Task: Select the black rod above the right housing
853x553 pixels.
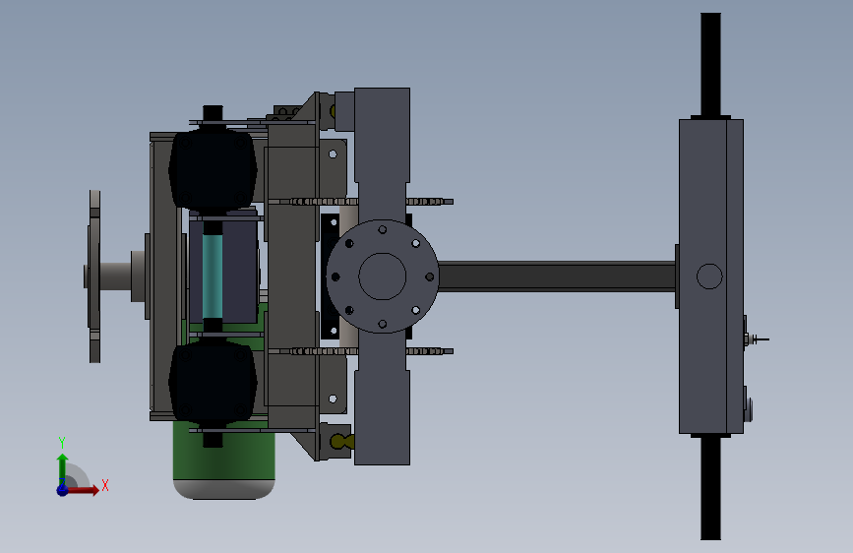Action: (710, 64)
